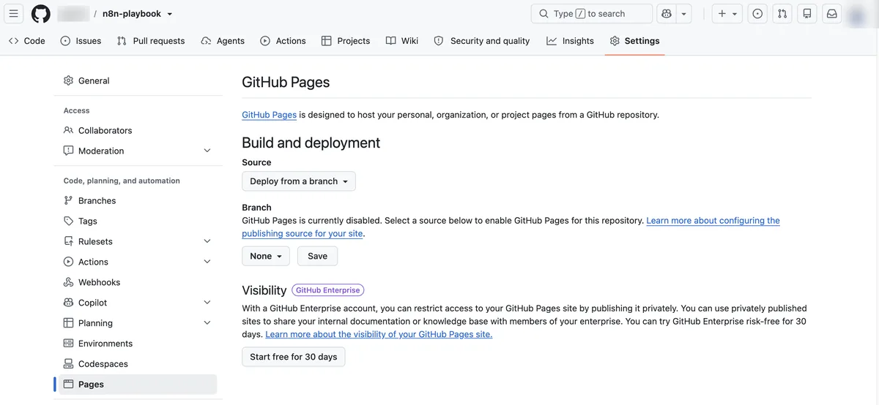The image size is (879, 405).
Task: Click the Tags tag icon
Action: [69, 221]
